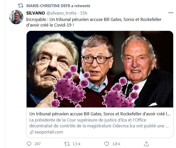This screenshot has width=176, height=148.
Task: Click the chain link icon beside exoportail.com
Action: [x=31, y=132]
